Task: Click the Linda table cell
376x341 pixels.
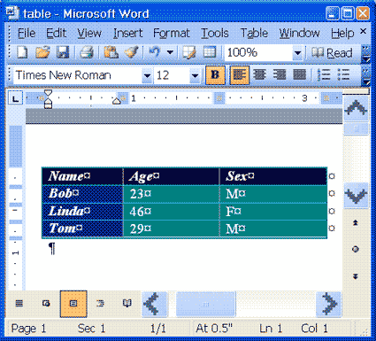Action: (x=82, y=211)
